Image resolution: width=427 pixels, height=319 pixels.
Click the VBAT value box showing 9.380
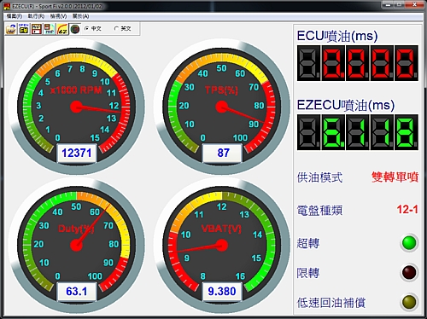coord(222,292)
